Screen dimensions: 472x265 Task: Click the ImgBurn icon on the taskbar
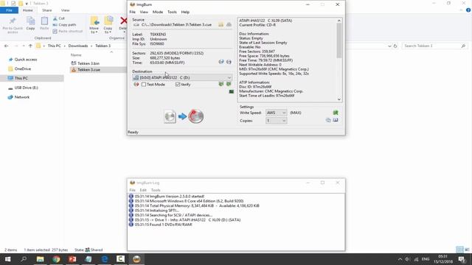(136, 259)
